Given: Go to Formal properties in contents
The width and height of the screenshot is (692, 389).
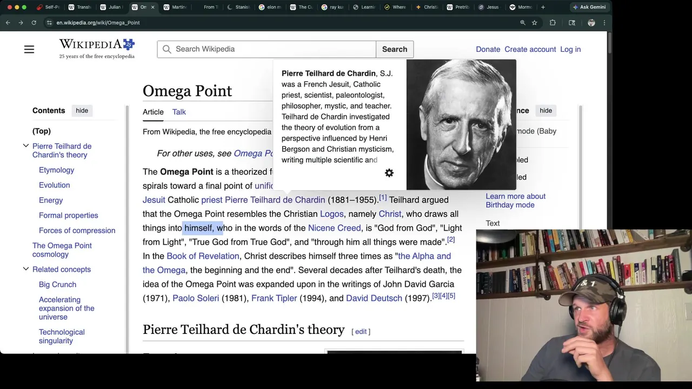Looking at the screenshot, I should pyautogui.click(x=68, y=215).
